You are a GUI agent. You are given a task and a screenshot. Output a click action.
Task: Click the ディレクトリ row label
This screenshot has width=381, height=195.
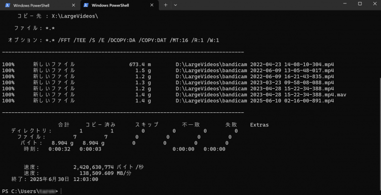(32, 131)
